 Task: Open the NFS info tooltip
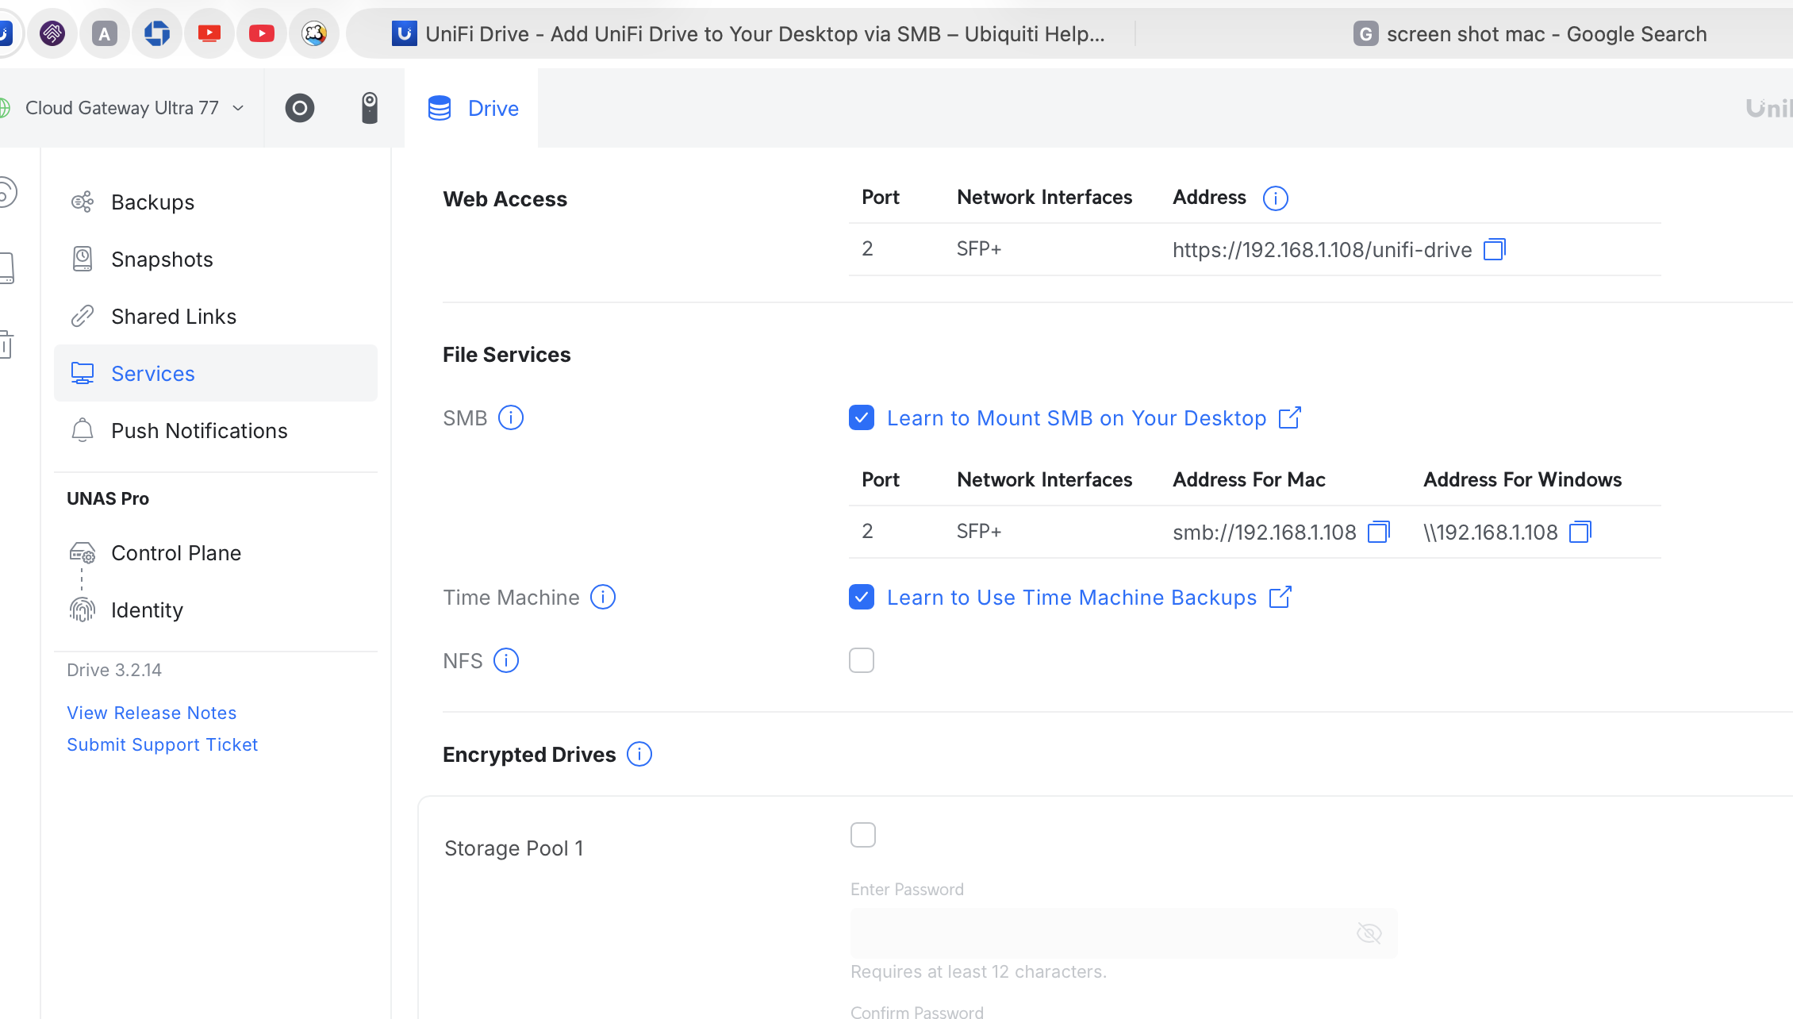(505, 660)
